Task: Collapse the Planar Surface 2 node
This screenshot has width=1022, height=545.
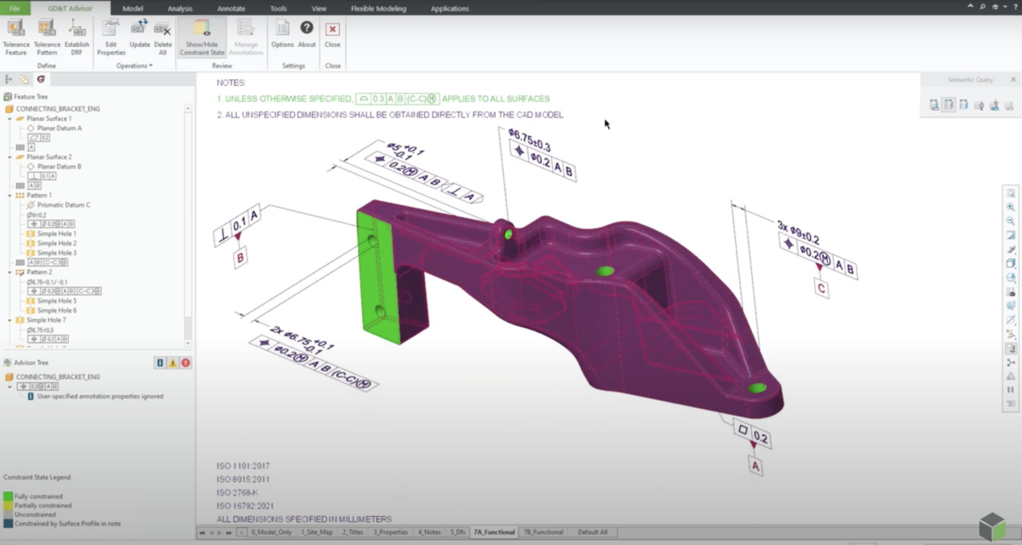Action: (x=9, y=157)
